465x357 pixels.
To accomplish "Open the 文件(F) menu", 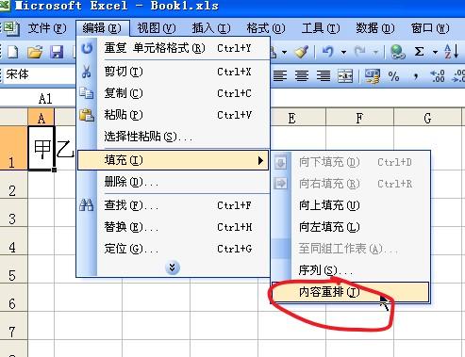I will 47,28.
